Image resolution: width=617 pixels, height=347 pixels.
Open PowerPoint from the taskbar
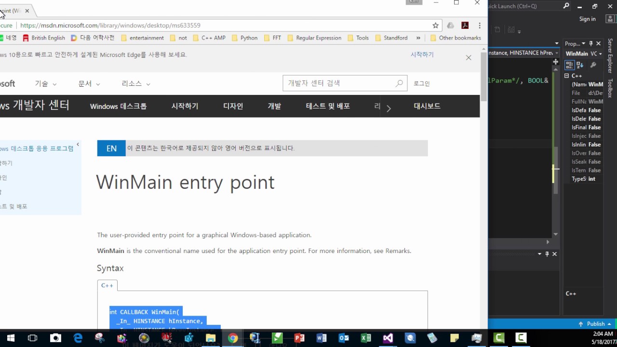click(x=299, y=338)
